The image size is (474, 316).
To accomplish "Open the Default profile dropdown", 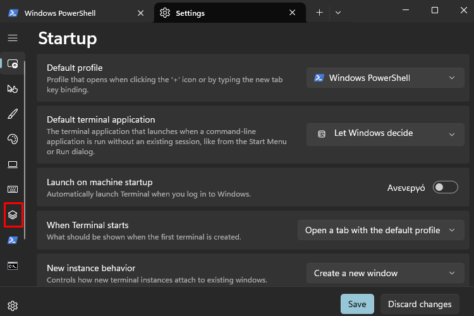I will [385, 78].
